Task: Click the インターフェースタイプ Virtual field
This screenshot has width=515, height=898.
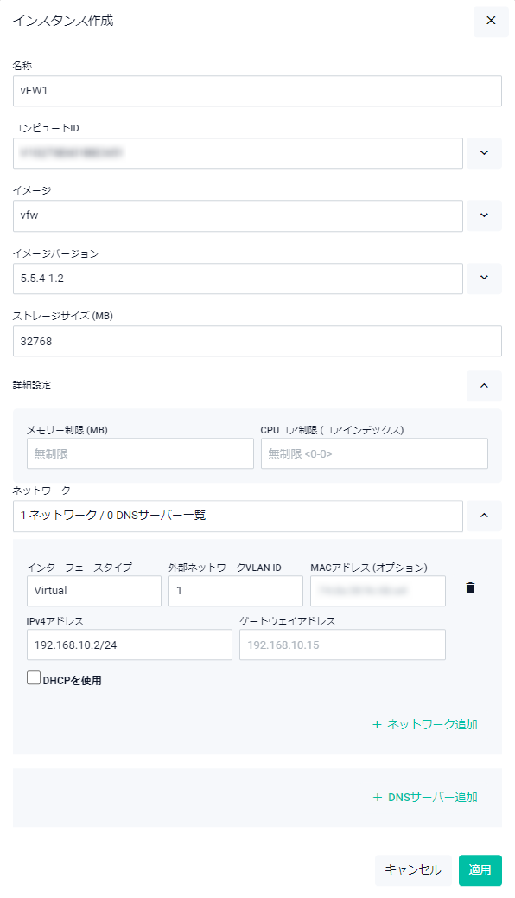Action: [94, 591]
